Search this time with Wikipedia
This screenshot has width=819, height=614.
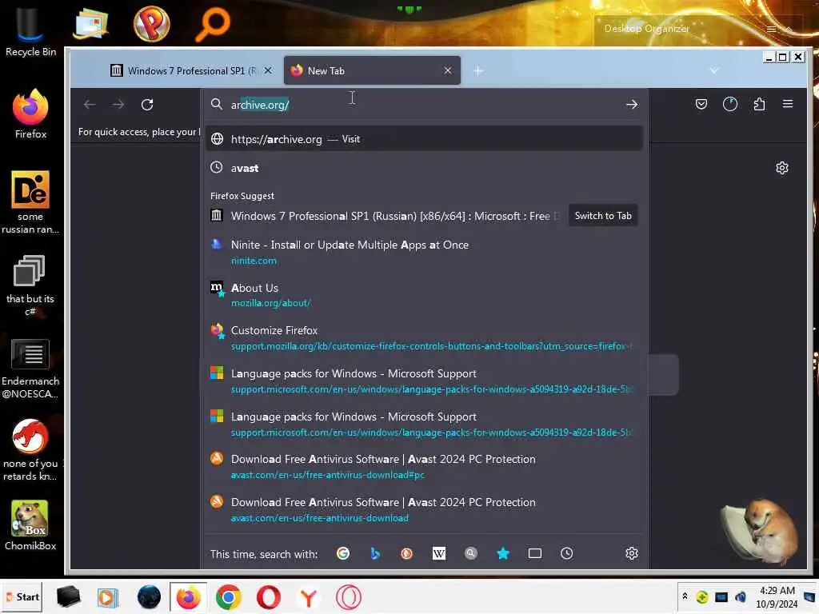[x=439, y=553]
